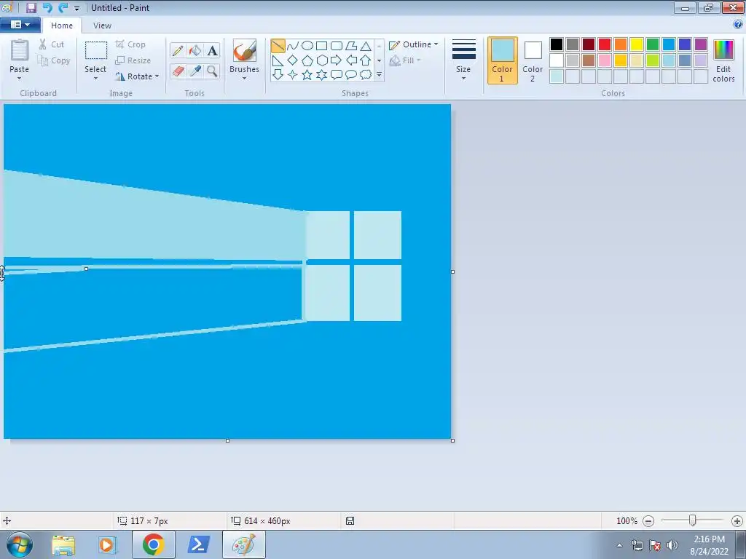Choose the Triangle shape
746x559 pixels.
(366, 46)
